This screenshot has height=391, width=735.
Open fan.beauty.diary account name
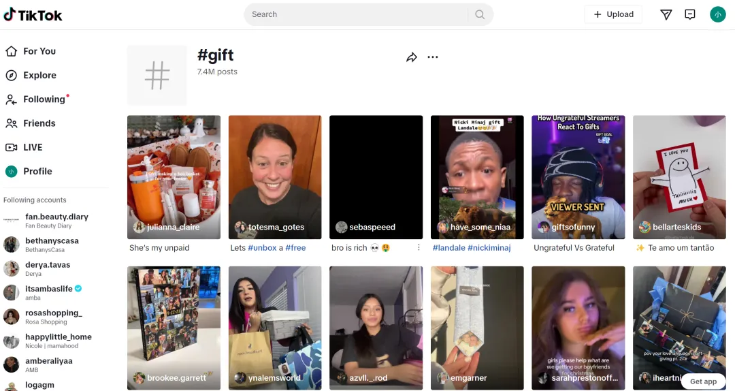coord(56,217)
